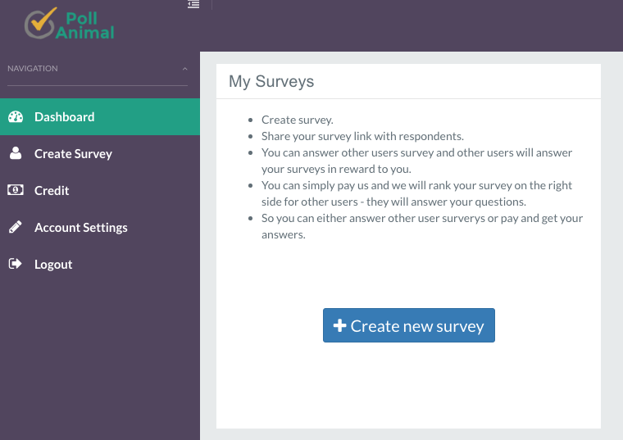Open Account Settings from the sidebar
This screenshot has width=623, height=440.
pyautogui.click(x=80, y=228)
